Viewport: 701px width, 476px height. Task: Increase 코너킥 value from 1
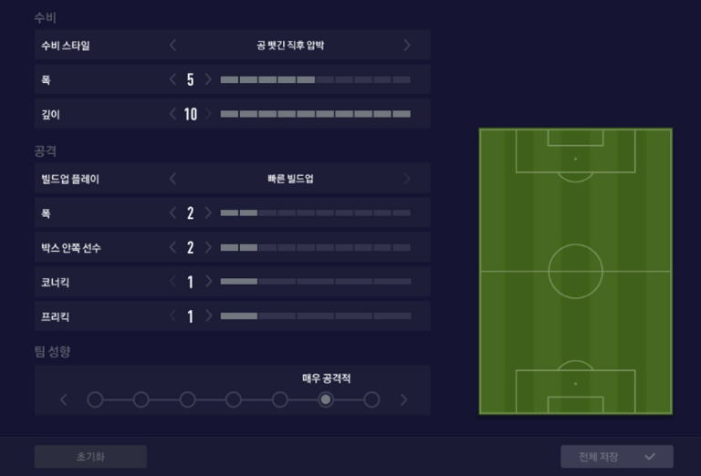click(x=208, y=281)
